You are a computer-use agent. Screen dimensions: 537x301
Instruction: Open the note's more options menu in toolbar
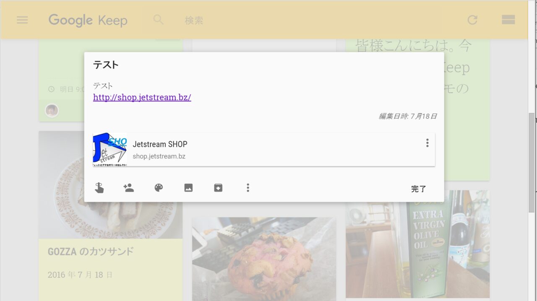[248, 188]
